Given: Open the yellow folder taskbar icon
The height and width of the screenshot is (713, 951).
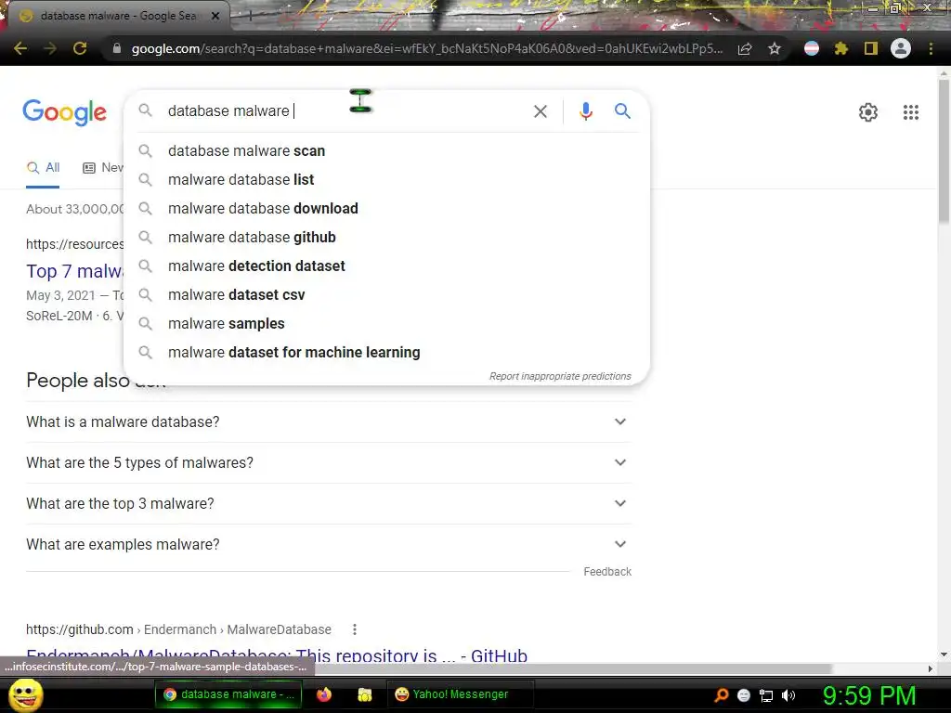Looking at the screenshot, I should [x=364, y=694].
